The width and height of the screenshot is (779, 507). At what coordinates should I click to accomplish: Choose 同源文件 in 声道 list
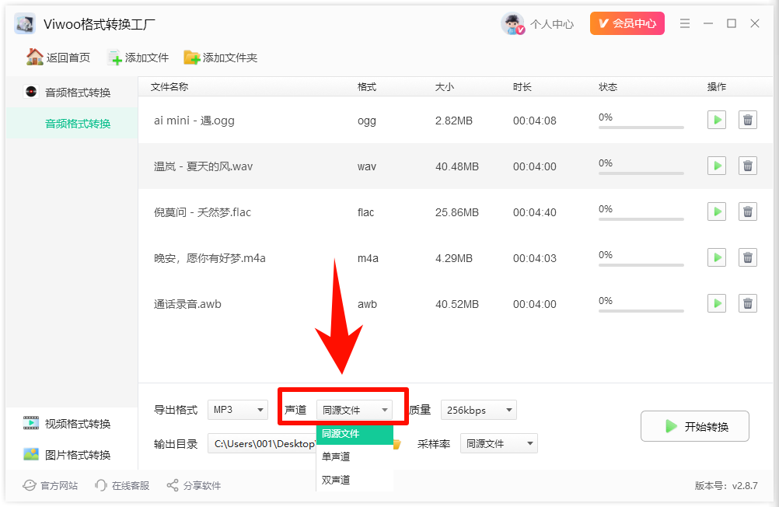click(x=355, y=433)
